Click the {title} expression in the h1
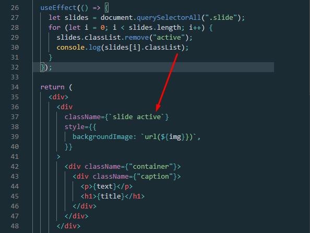The height and width of the screenshot is (233, 310). coord(111,196)
